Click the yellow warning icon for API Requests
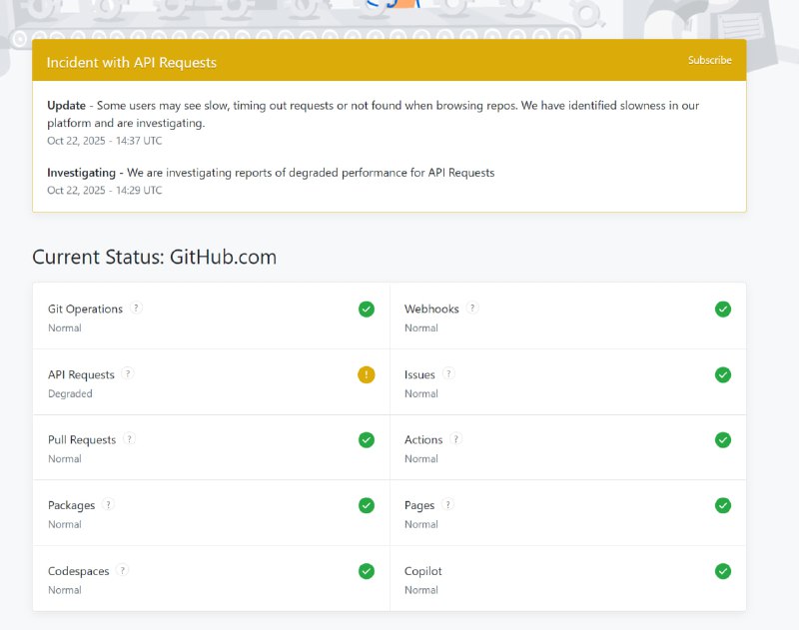 pyautogui.click(x=367, y=374)
